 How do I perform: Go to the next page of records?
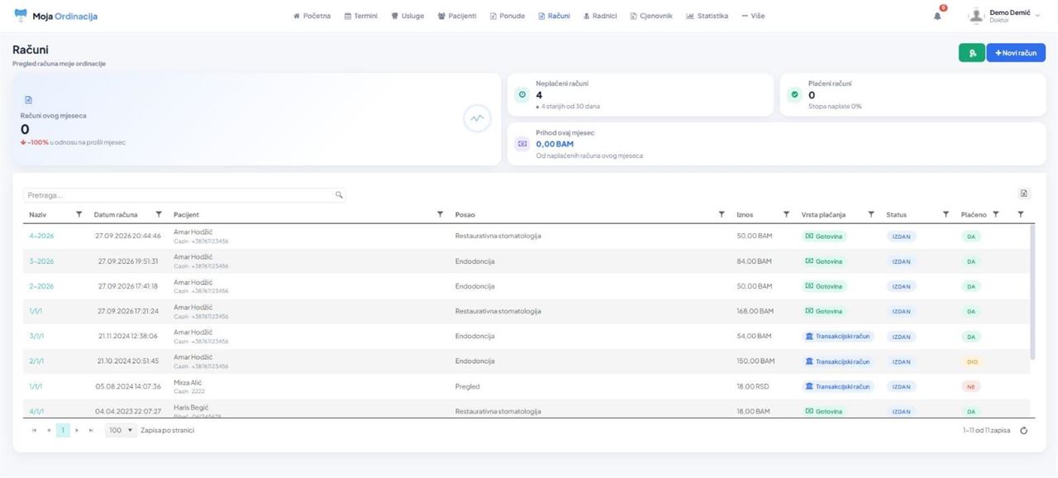[x=77, y=430]
